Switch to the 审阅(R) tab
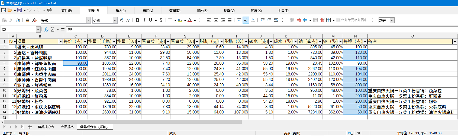The image size is (458, 136). click(202, 11)
